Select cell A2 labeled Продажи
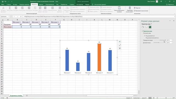 point(8,24)
